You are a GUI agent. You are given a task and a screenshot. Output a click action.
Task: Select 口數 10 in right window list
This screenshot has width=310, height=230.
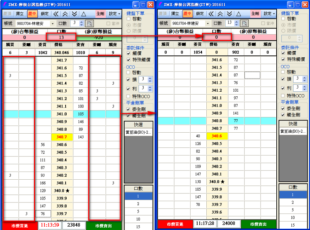[293, 218]
